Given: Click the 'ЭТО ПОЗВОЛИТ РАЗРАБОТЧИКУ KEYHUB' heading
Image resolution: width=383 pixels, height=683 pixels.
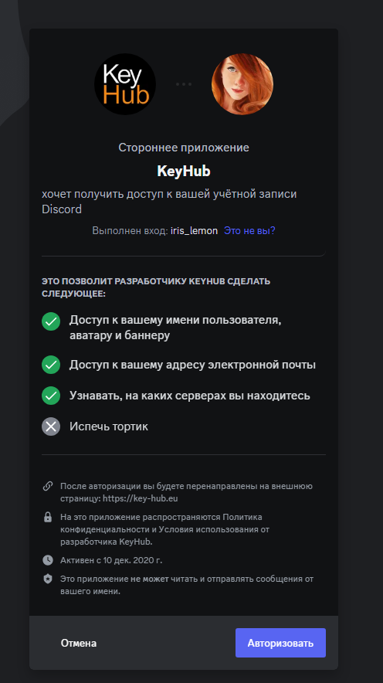Looking at the screenshot, I should coord(156,287).
